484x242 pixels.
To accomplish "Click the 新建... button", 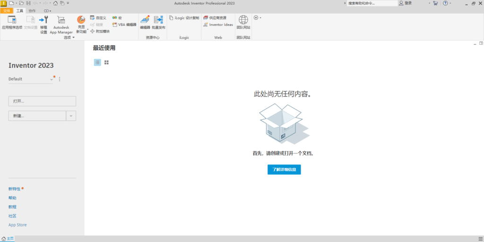I will pos(37,116).
